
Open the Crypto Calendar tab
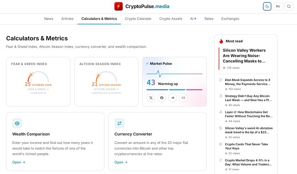pyautogui.click(x=138, y=19)
